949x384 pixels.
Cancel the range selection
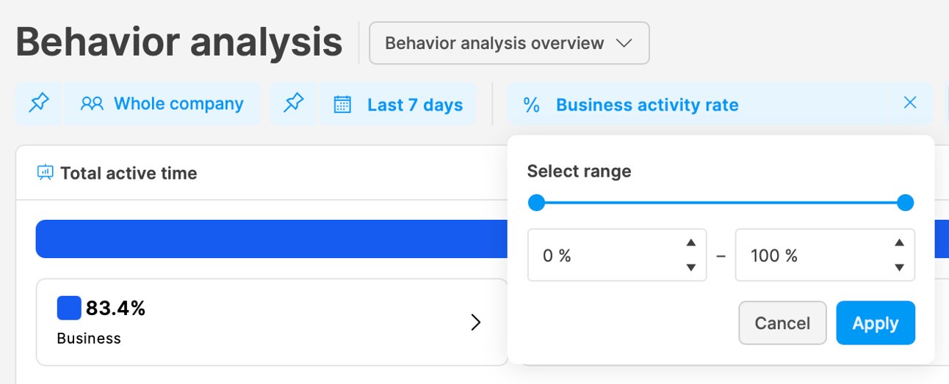click(782, 323)
